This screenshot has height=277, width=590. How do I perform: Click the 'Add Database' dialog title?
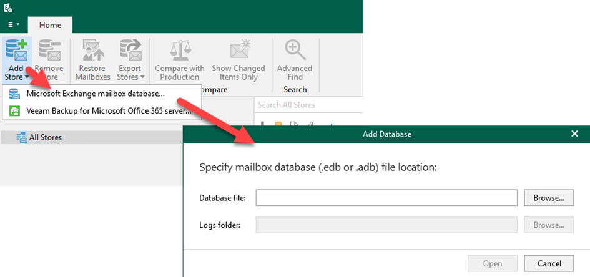coord(387,134)
